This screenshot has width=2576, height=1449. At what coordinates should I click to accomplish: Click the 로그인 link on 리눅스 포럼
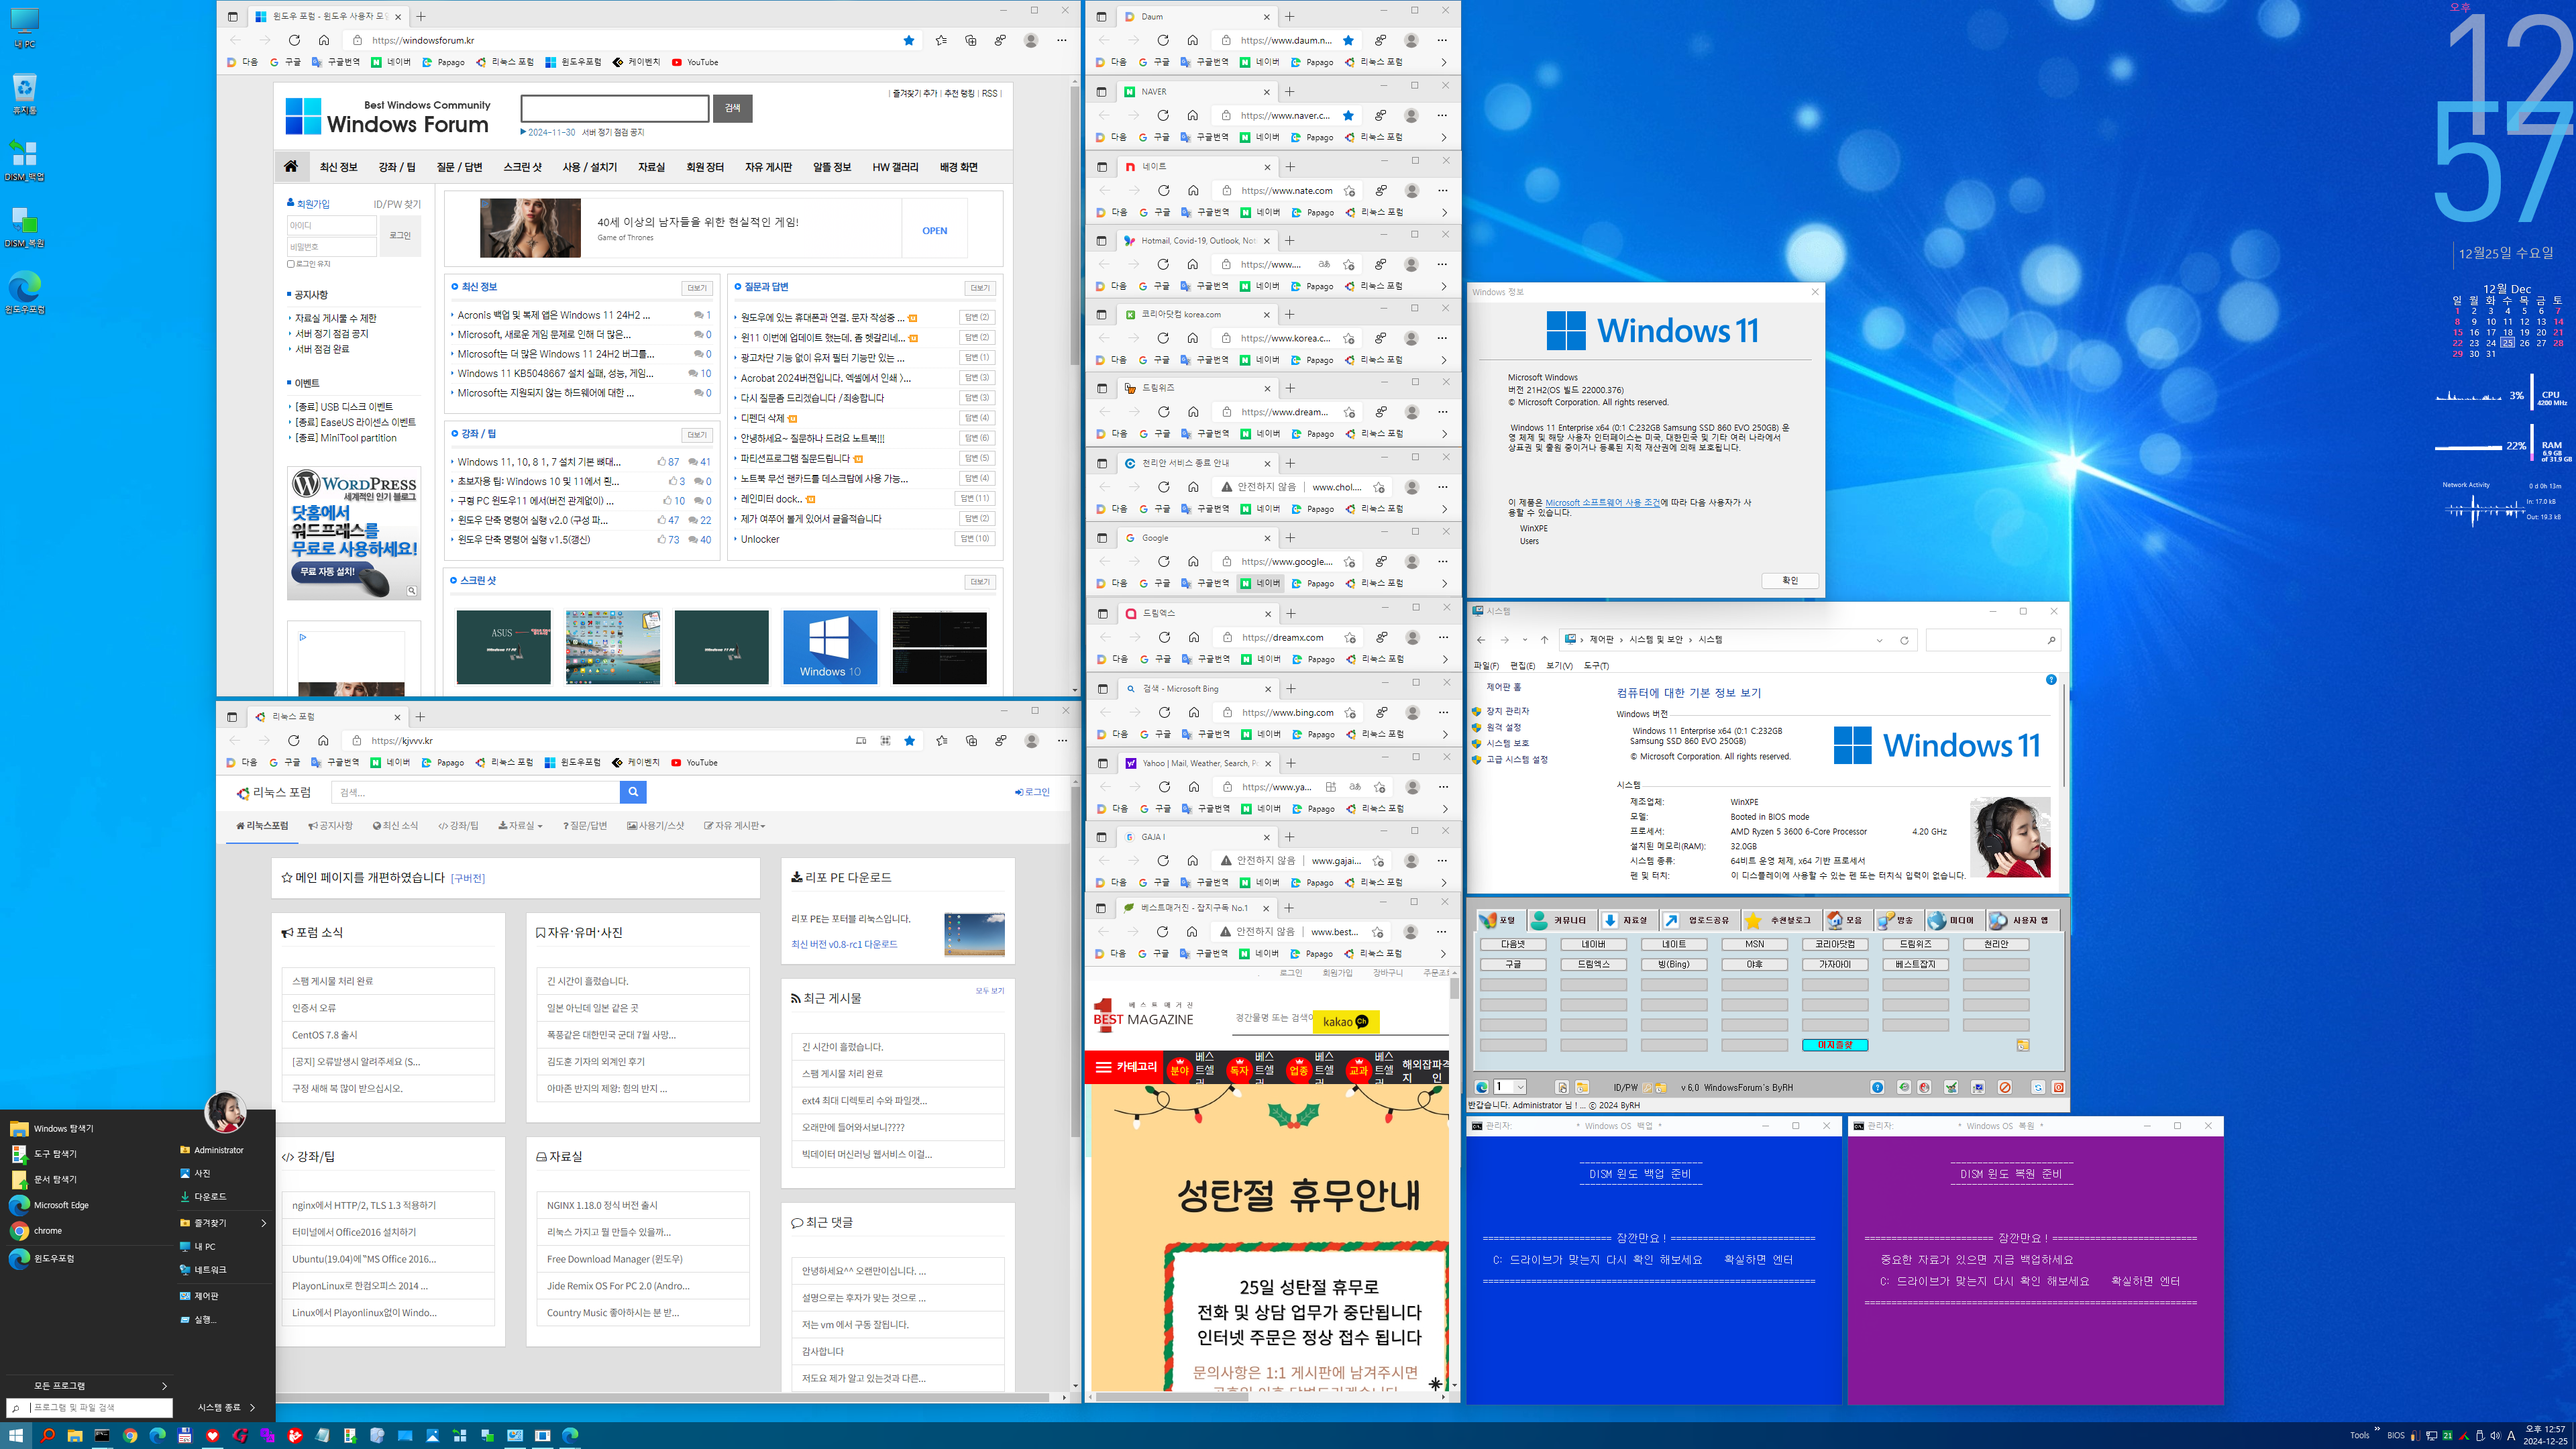click(1032, 792)
